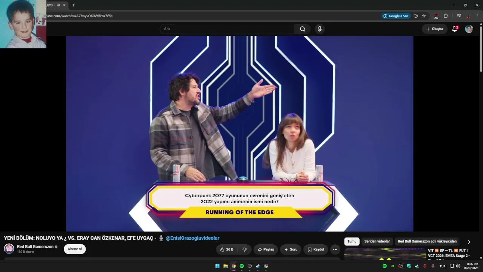Click the install app icon in address bar
The width and height of the screenshot is (483, 272).
pos(416,16)
